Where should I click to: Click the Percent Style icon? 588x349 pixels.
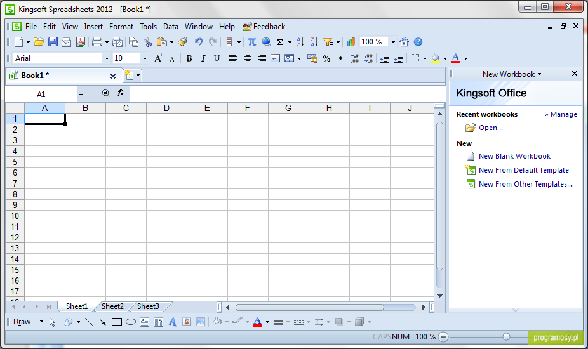(326, 58)
